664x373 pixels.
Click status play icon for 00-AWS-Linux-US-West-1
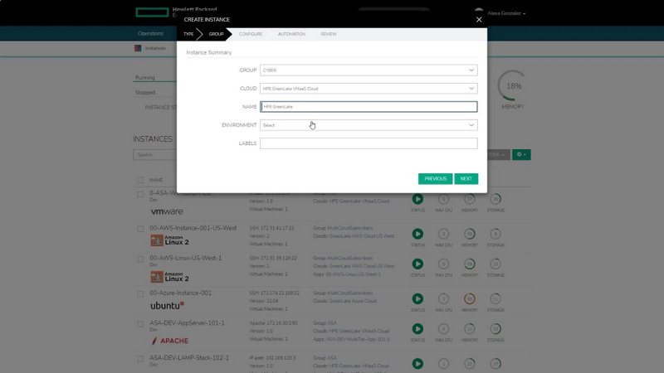pos(417,264)
